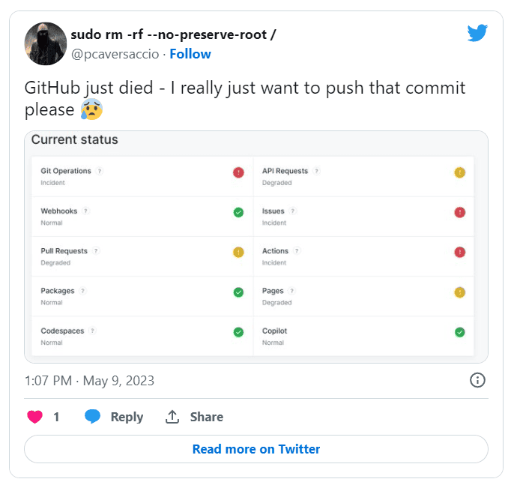514x488 pixels.
Task: Click the red incident icon for Actions
Action: [x=459, y=252]
